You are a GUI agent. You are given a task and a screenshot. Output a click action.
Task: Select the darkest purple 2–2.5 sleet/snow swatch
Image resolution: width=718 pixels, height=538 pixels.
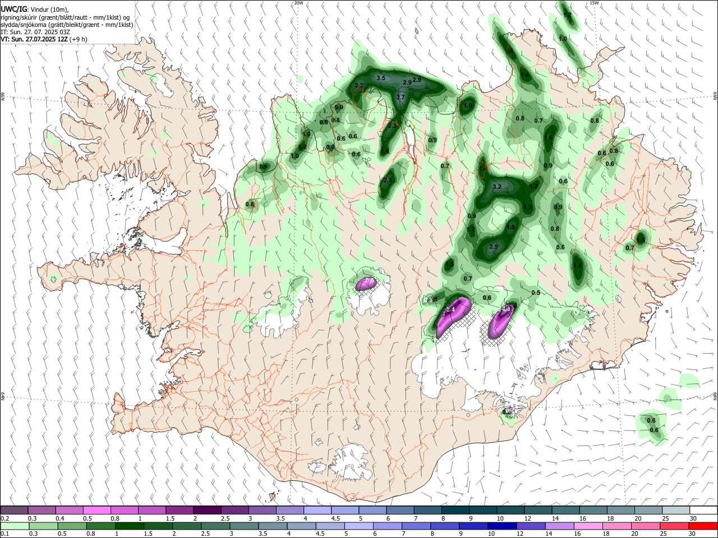tap(206, 510)
